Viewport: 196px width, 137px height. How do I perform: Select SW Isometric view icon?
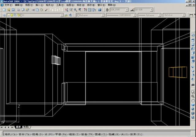193,67
